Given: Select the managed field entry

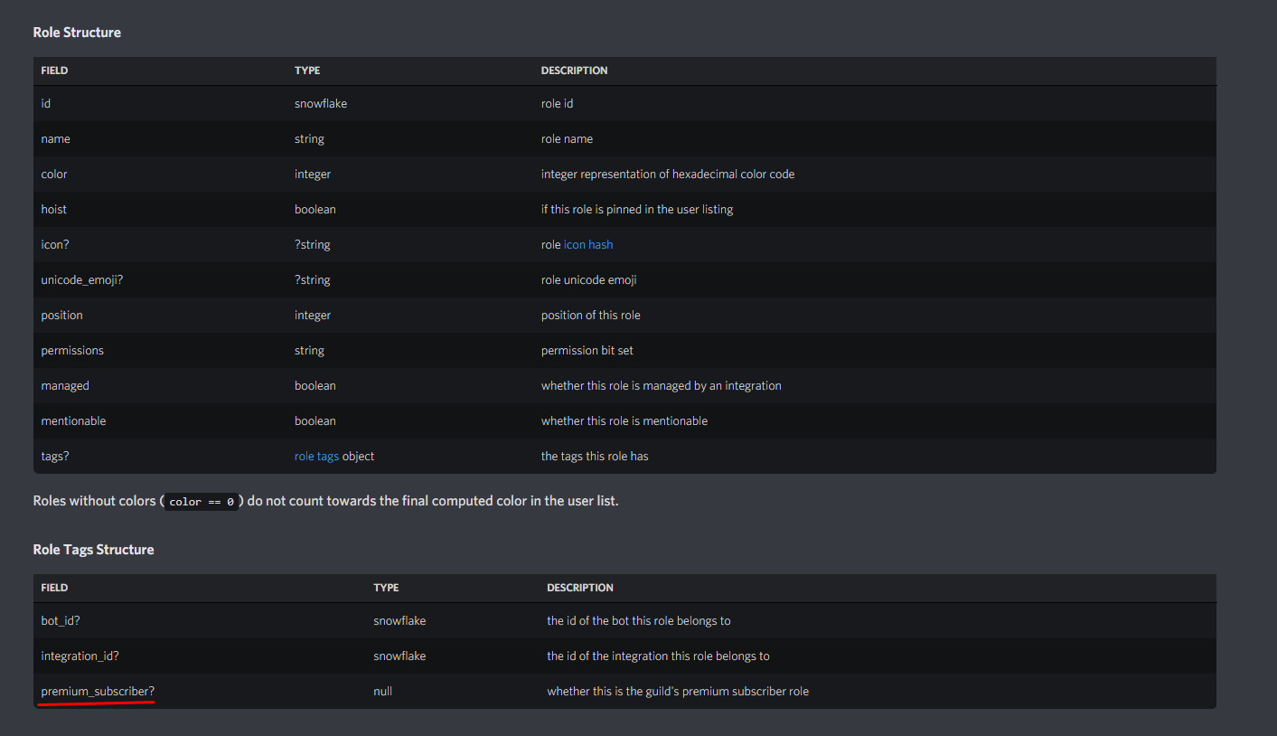Looking at the screenshot, I should (x=65, y=385).
